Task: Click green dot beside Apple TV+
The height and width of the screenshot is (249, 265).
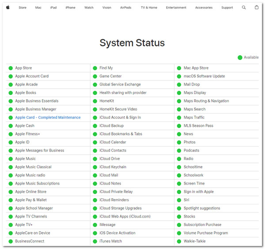Action: pos(11,225)
